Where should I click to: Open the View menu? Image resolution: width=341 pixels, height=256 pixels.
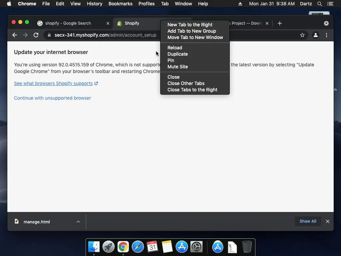[x=76, y=4]
